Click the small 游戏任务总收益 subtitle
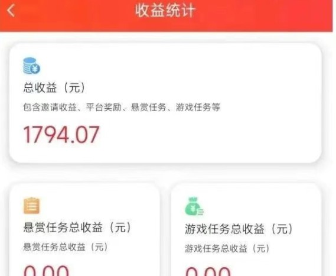The height and width of the screenshot is (276, 336). point(227,248)
